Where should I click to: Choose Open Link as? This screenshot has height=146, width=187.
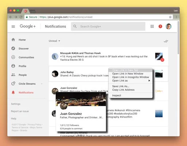coord(130,81)
